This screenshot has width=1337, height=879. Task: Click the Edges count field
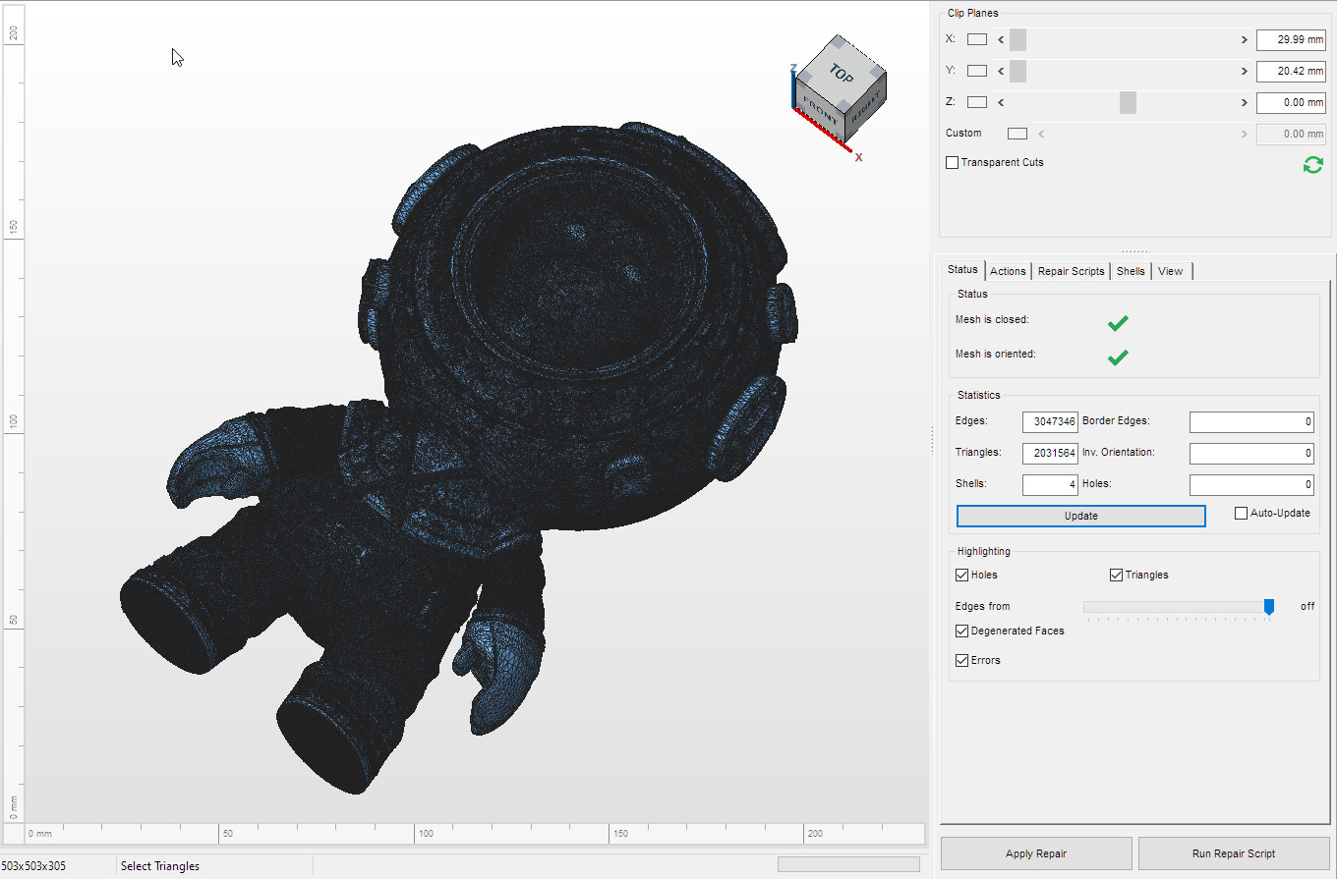[x=1050, y=422]
